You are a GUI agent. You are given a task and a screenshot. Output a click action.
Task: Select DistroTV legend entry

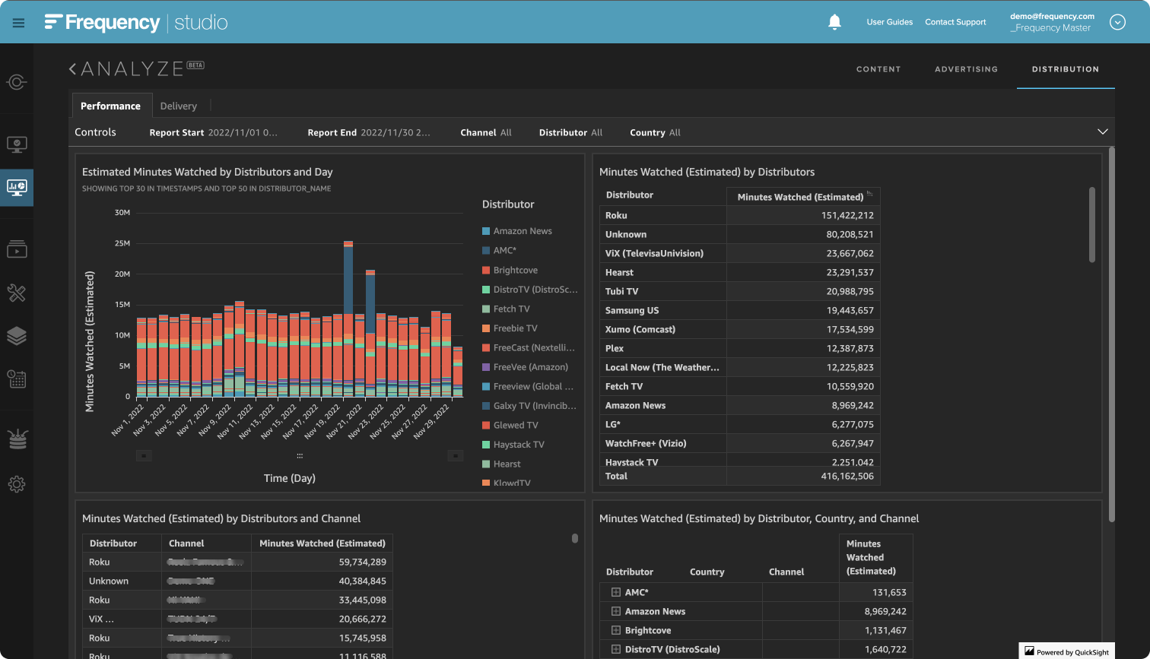pos(530,290)
